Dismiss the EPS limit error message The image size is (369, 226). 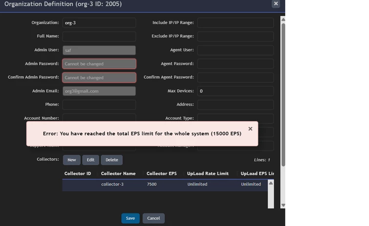tap(250, 129)
